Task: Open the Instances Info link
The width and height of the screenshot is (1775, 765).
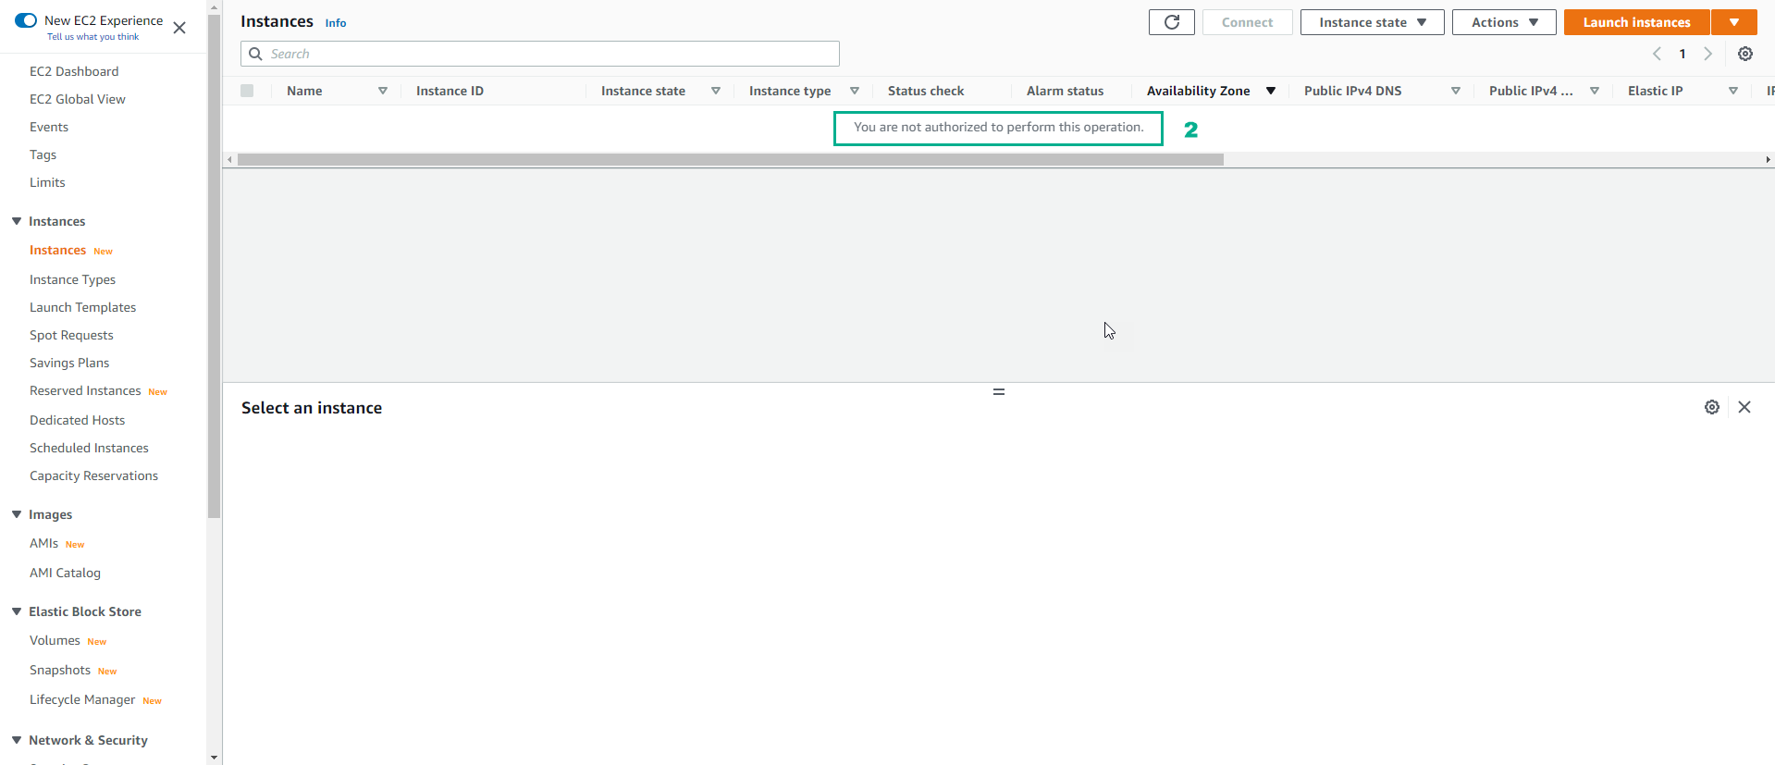Action: (x=336, y=23)
